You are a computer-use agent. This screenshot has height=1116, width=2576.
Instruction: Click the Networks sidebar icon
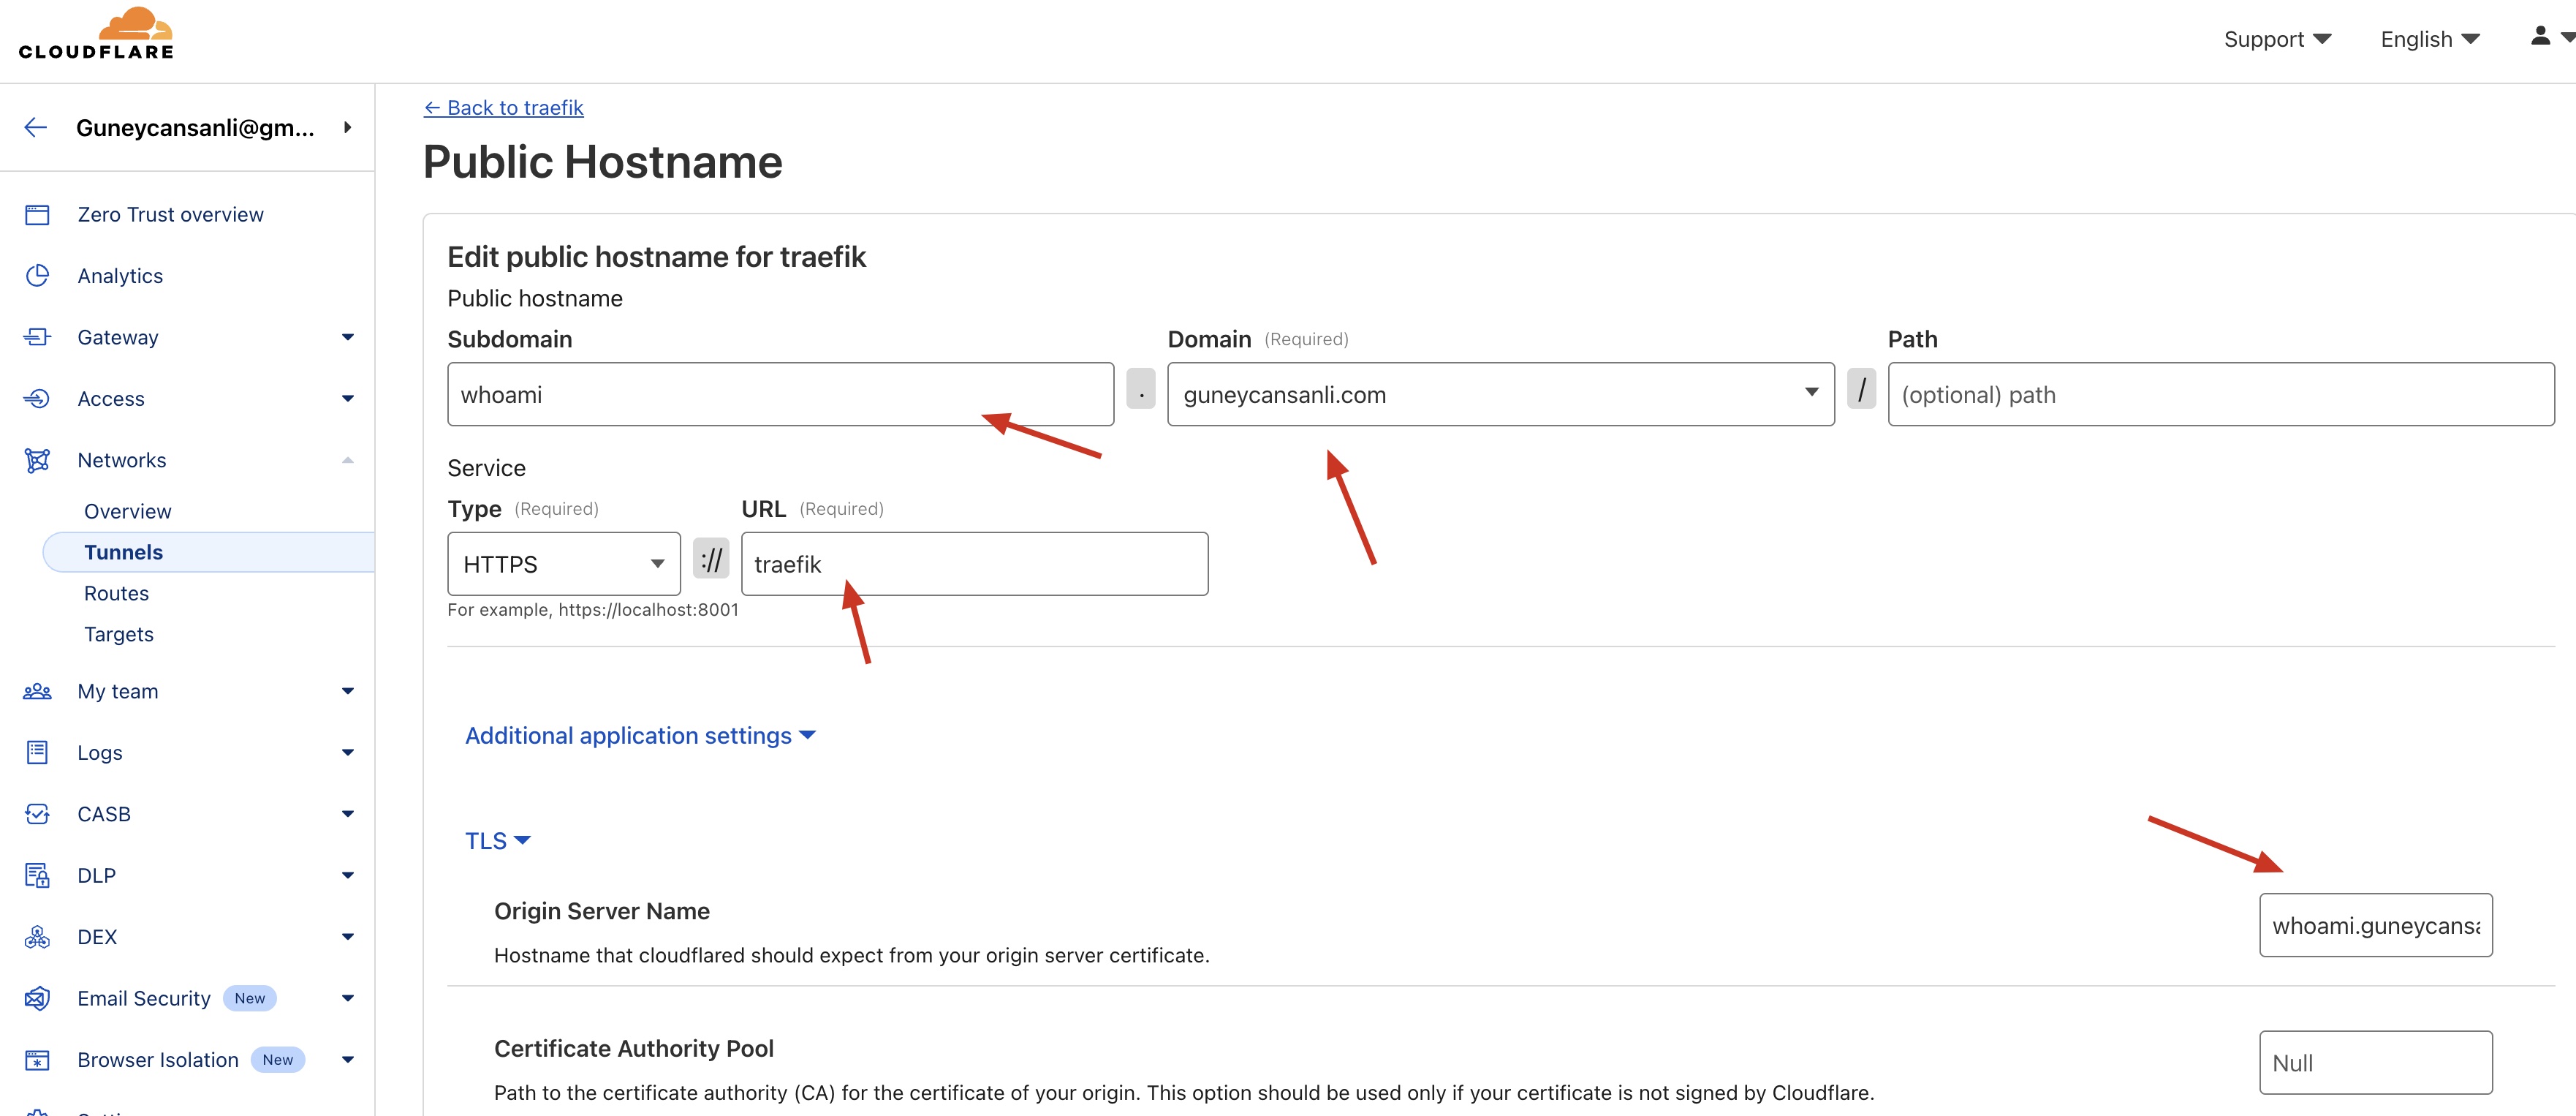[x=37, y=461]
